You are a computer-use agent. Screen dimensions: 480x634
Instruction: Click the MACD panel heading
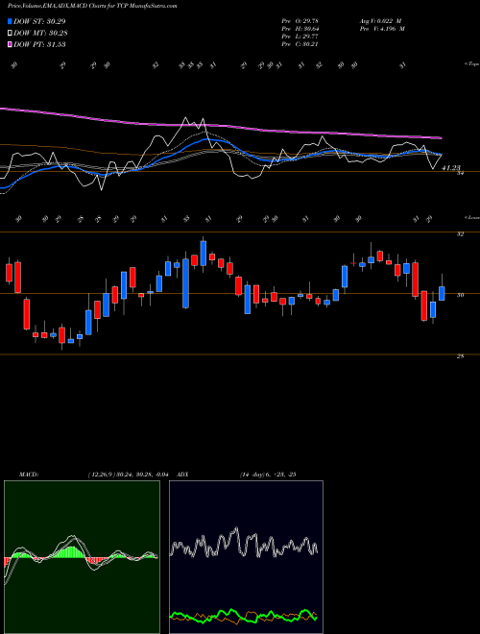pos(28,475)
